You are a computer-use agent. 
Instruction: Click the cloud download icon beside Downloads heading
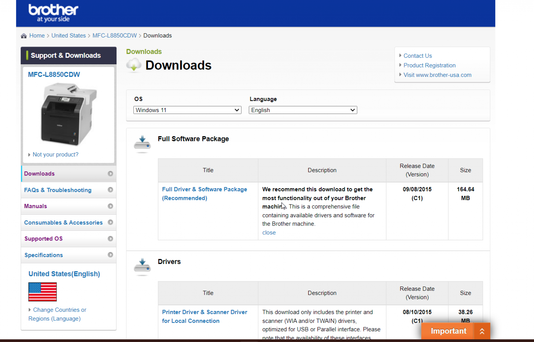click(134, 65)
